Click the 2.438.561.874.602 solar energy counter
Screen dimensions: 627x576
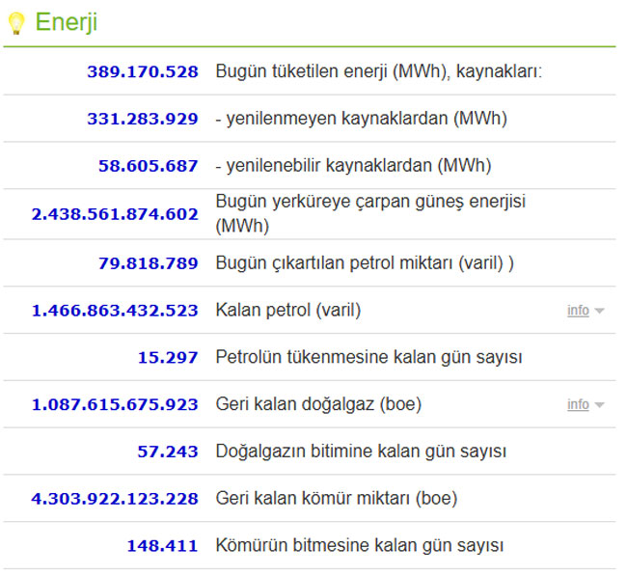point(115,214)
